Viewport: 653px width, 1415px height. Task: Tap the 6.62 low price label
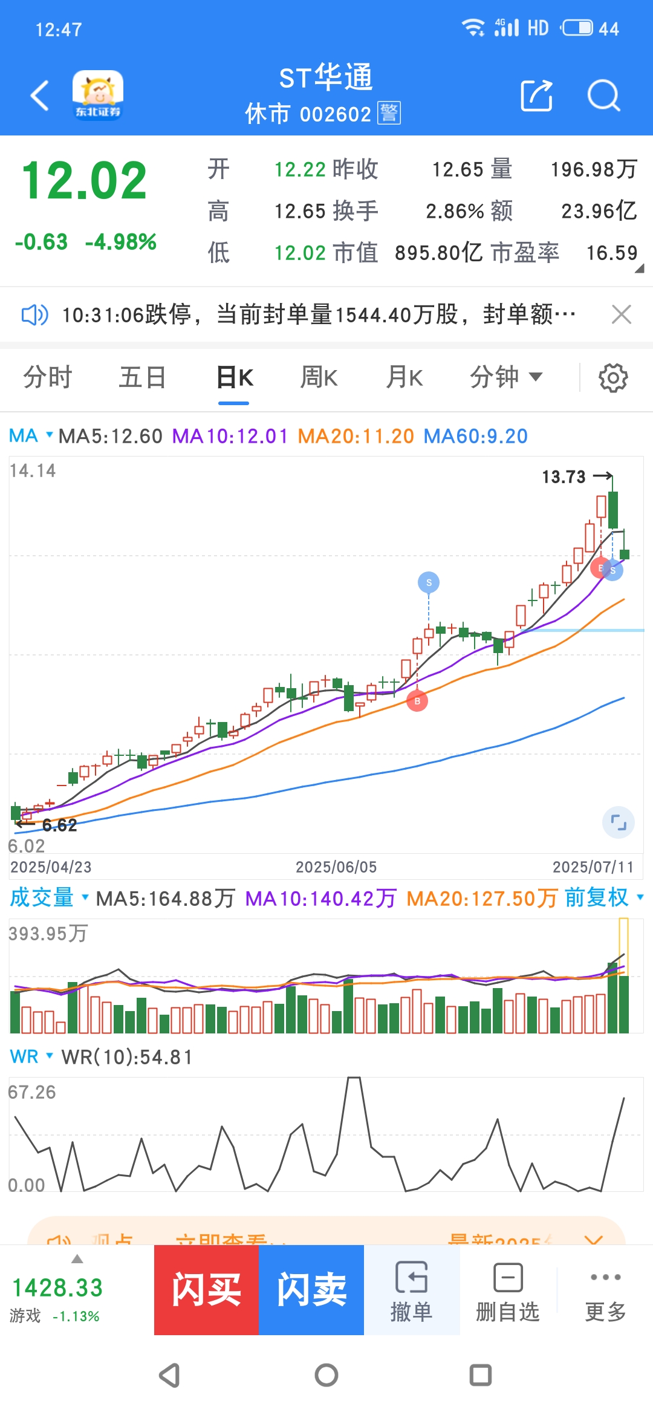(59, 825)
